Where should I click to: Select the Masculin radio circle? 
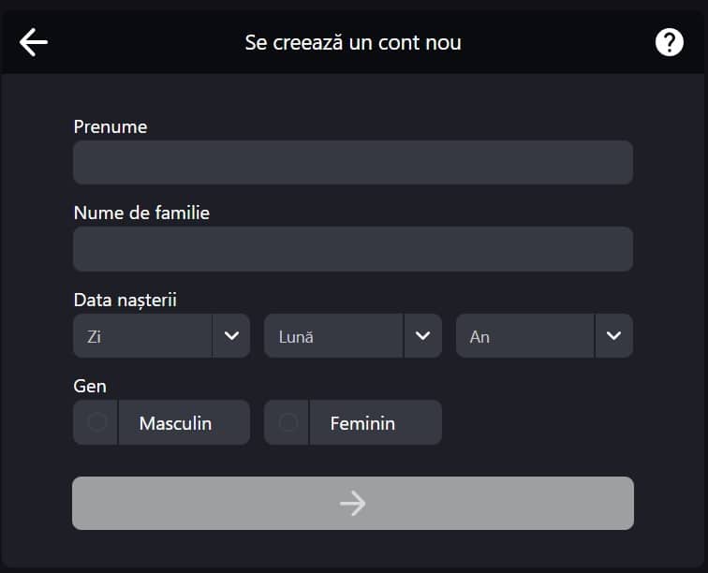[x=97, y=422]
